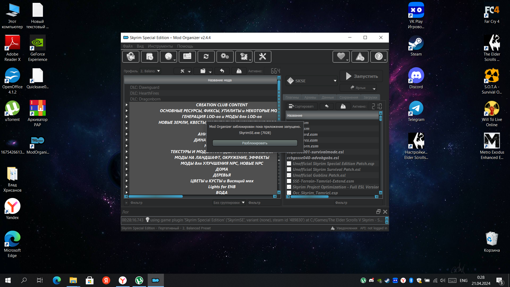Open the profiles ID card icon

point(187,57)
